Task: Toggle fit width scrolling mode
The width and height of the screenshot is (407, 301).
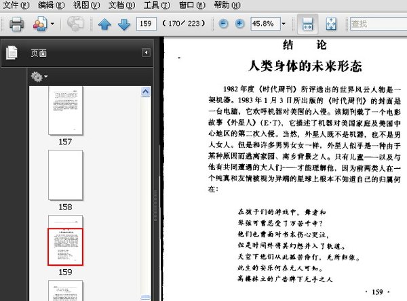Action: click(x=307, y=24)
